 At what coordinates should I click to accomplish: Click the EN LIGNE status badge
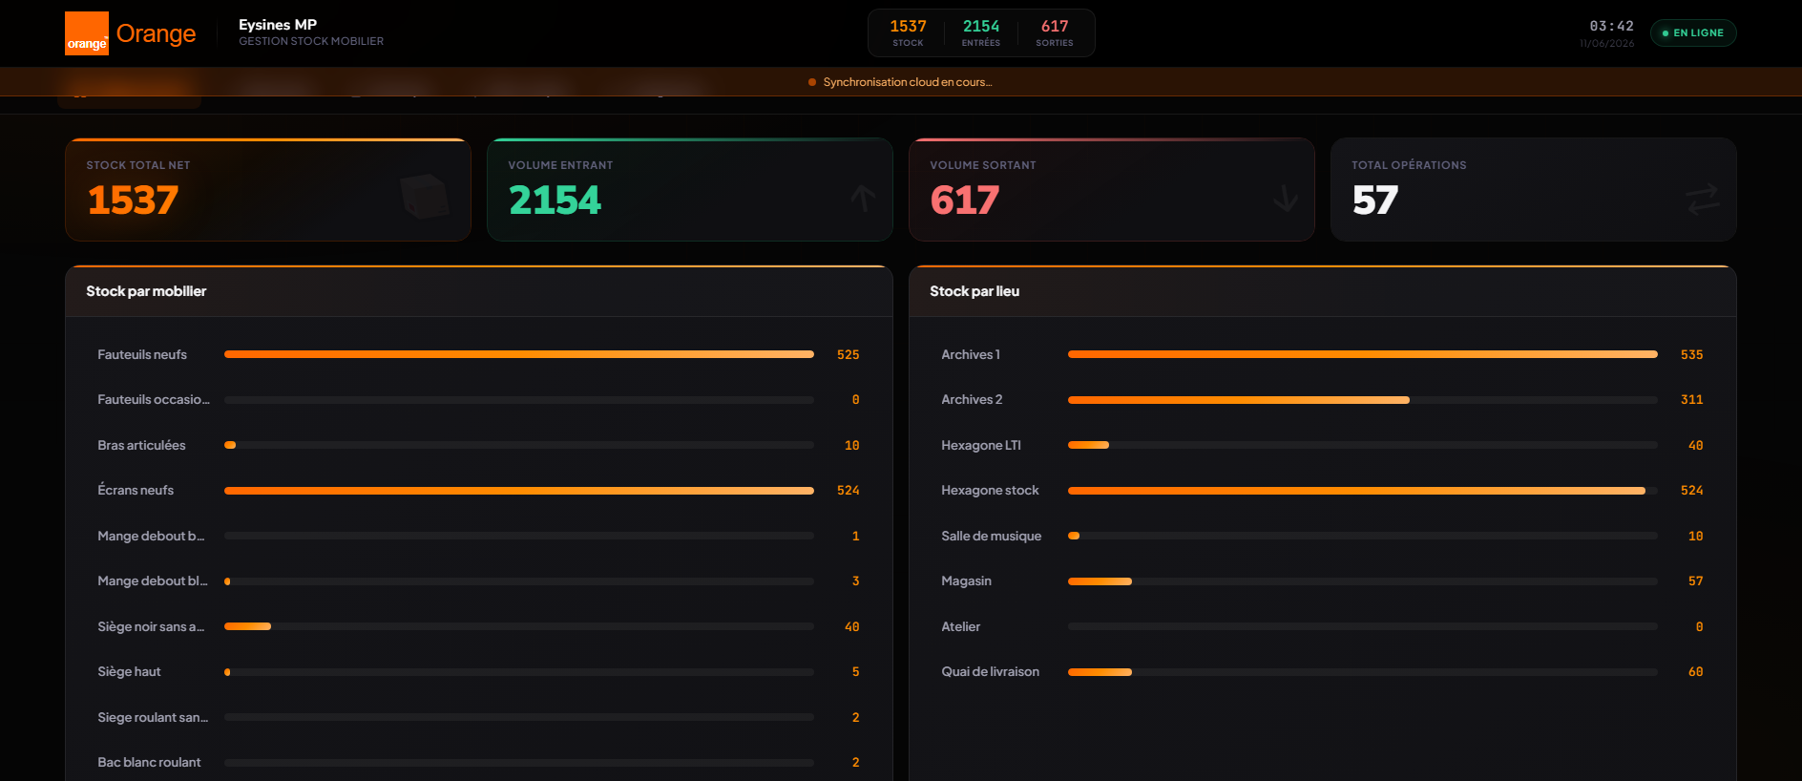[1693, 32]
